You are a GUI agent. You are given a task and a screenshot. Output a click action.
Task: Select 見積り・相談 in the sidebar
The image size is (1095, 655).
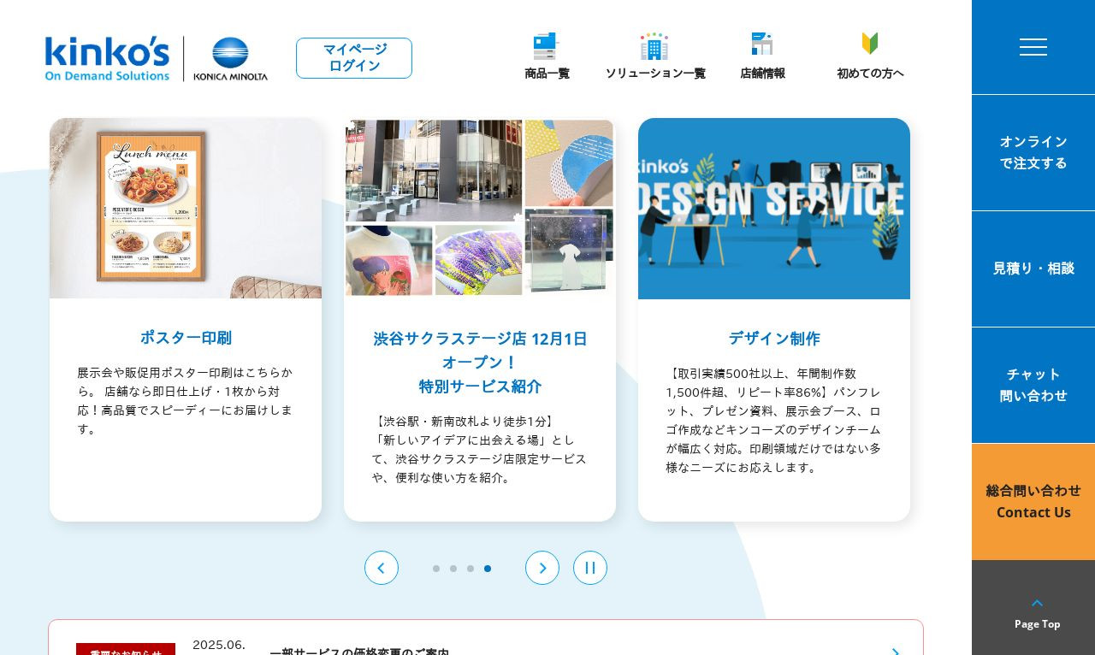[x=1033, y=268]
